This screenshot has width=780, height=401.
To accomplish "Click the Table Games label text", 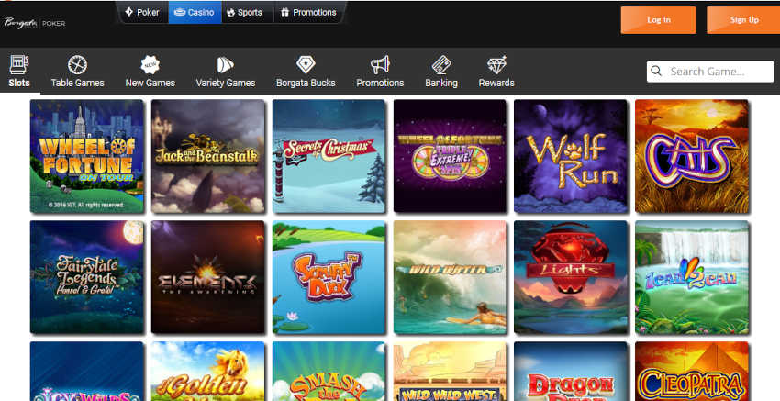I will coord(78,84).
